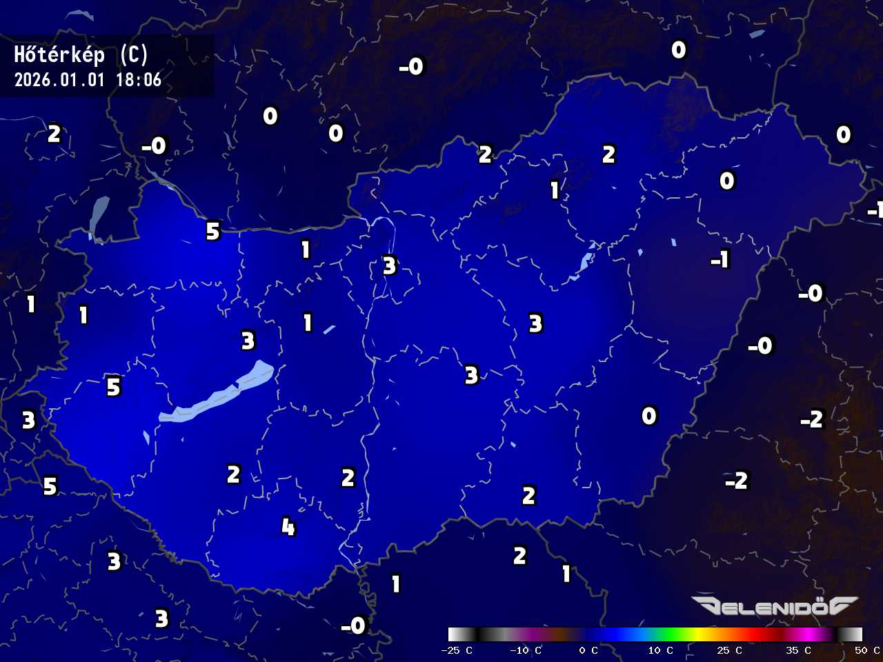Click the 3 reading just north of Lake Balaton
883x662 pixels.
(248, 340)
